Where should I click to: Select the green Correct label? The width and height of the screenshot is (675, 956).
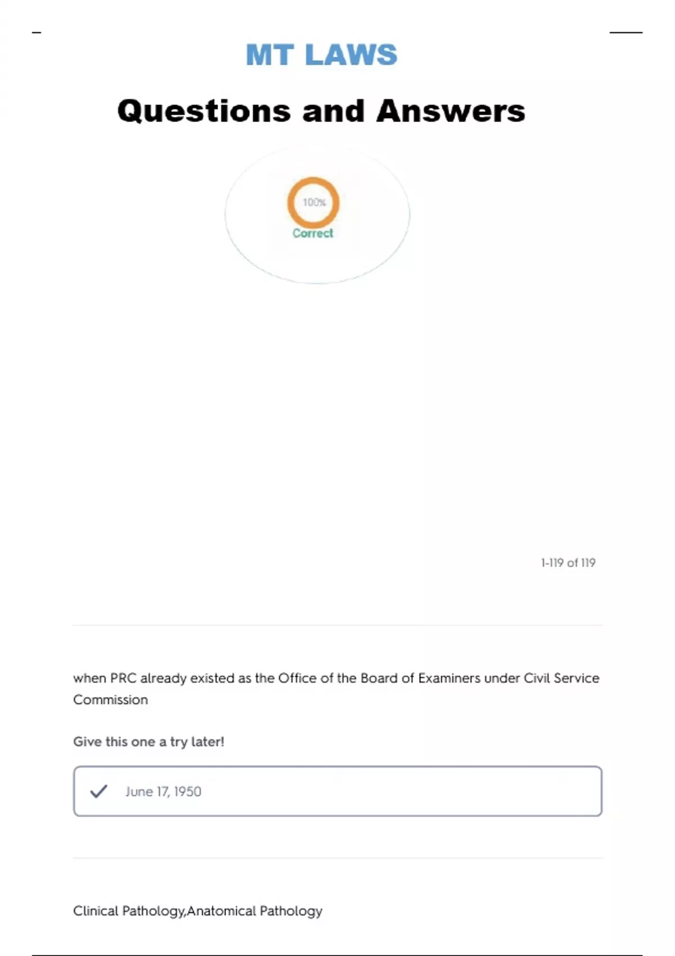tap(313, 233)
